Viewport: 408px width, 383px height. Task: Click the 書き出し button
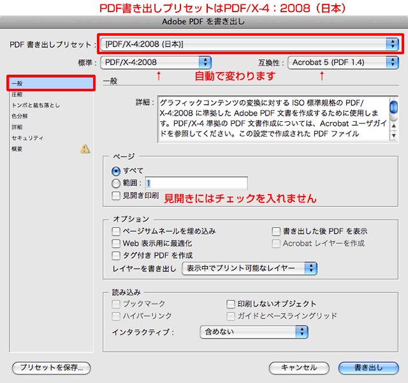point(368,368)
